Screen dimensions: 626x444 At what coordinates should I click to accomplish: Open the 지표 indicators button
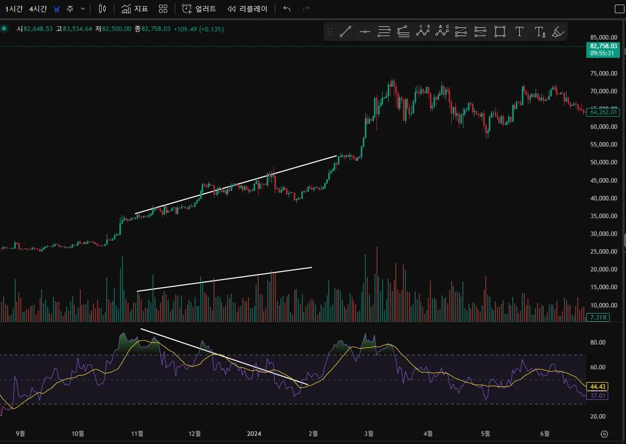coord(135,9)
